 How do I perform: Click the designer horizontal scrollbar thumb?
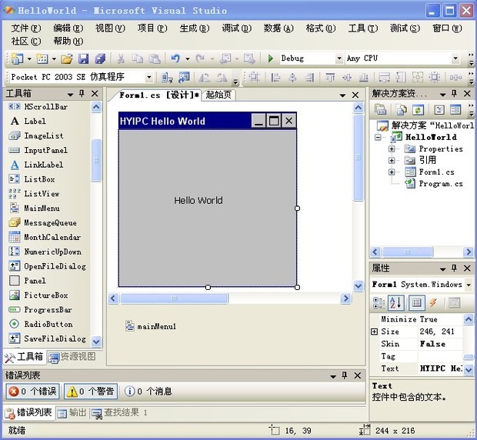click(175, 298)
